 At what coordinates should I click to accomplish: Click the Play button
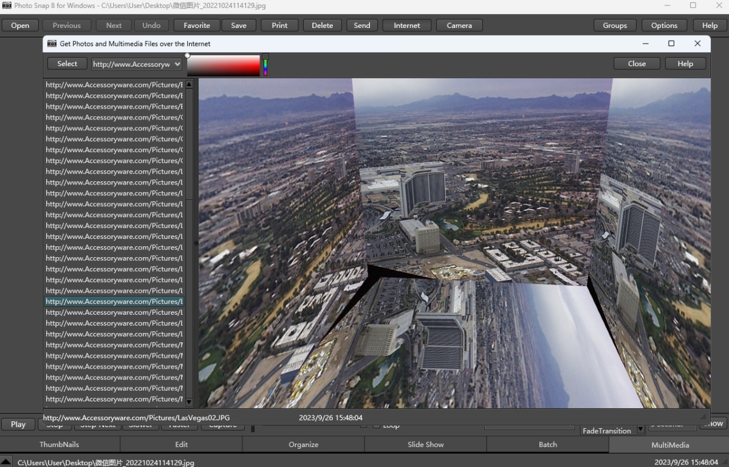pos(18,424)
